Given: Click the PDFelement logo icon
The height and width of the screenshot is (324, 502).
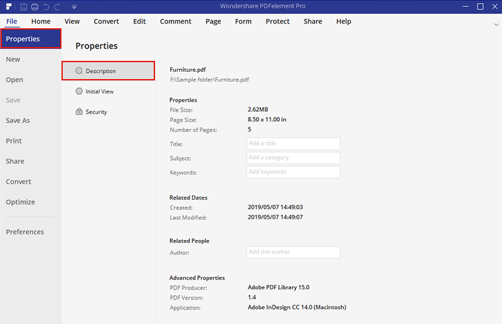Looking at the screenshot, I should (x=8, y=7).
